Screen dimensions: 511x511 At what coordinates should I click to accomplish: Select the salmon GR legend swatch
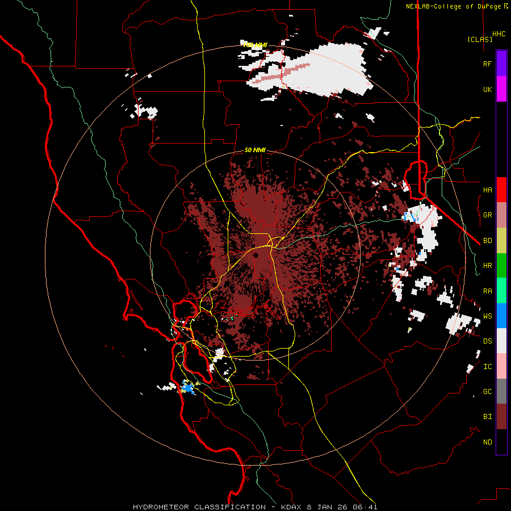tap(501, 215)
